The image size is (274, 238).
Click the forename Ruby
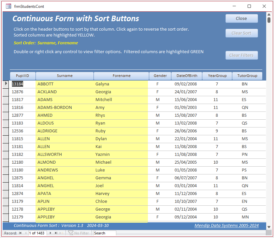point(100,131)
